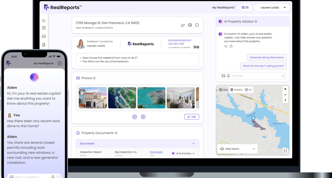
Task: Share the Moraga St report
Action: pos(183,25)
